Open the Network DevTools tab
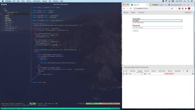This screenshot has height=110, width=195. point(154,71)
